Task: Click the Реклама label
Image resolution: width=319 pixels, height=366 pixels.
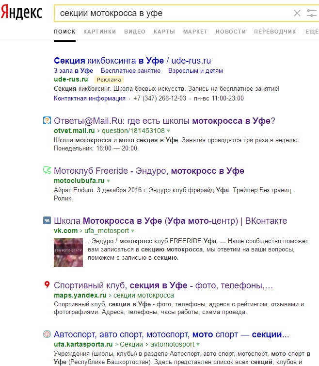Action: [x=109, y=80]
